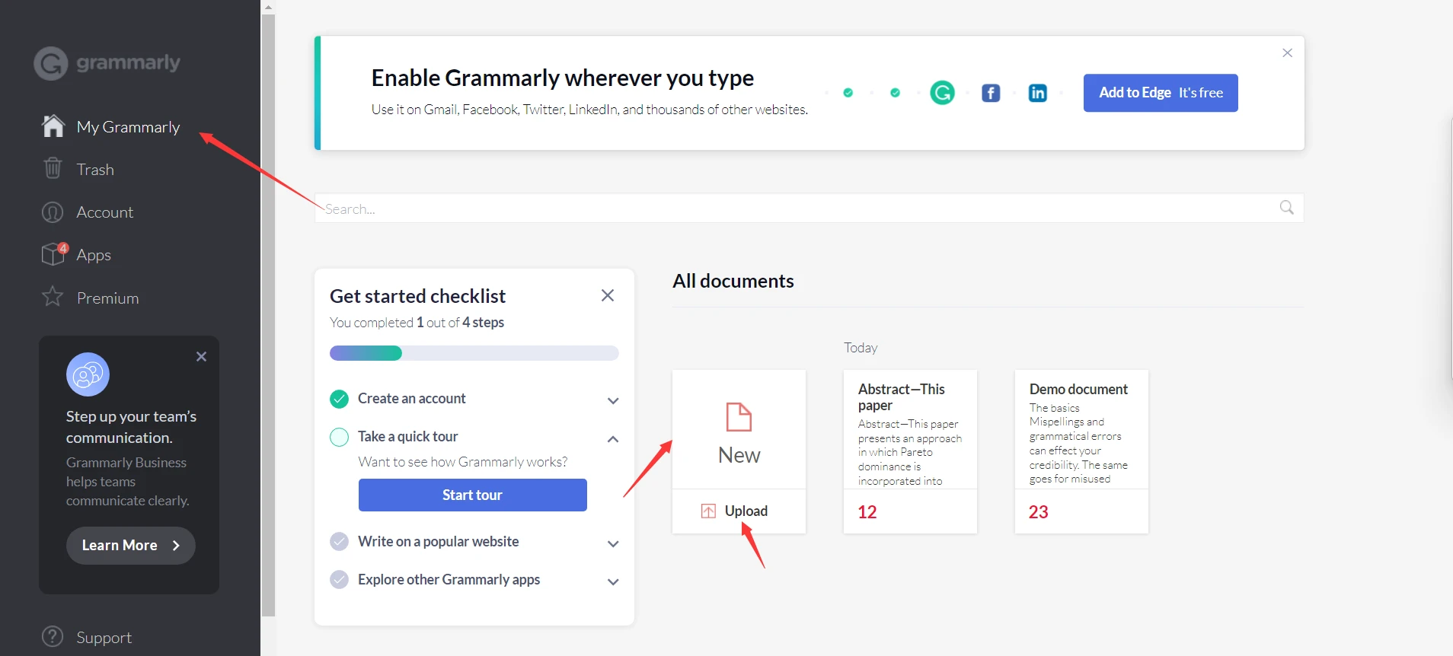Click the Upload arrow icon
This screenshot has height=656, width=1453.
pos(708,511)
